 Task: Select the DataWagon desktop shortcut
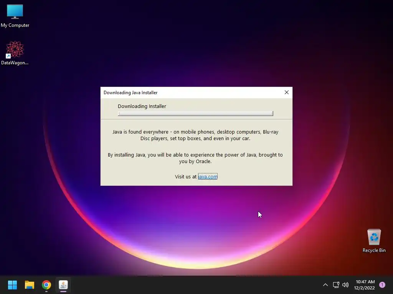coord(15,53)
